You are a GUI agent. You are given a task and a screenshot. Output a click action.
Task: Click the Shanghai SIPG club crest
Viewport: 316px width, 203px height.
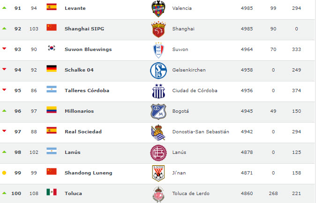pos(158,29)
